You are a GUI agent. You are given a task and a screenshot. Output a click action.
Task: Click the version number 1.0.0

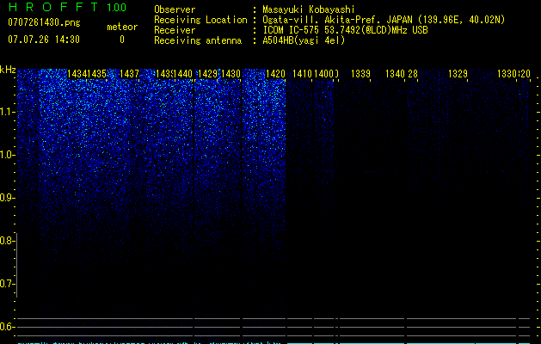pos(116,8)
